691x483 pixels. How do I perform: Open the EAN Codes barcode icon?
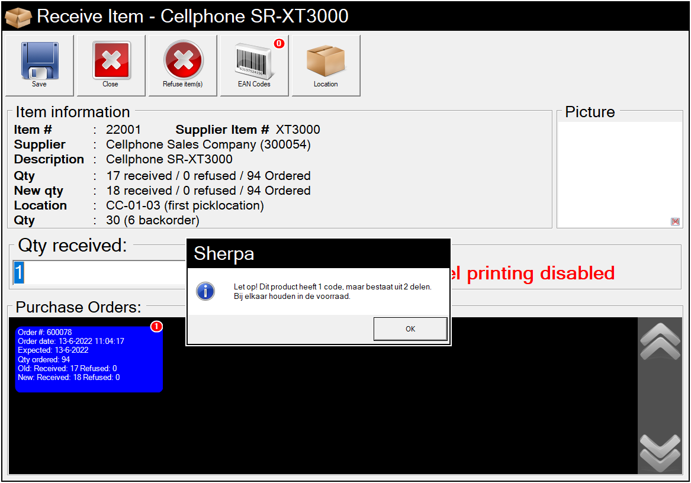click(254, 62)
